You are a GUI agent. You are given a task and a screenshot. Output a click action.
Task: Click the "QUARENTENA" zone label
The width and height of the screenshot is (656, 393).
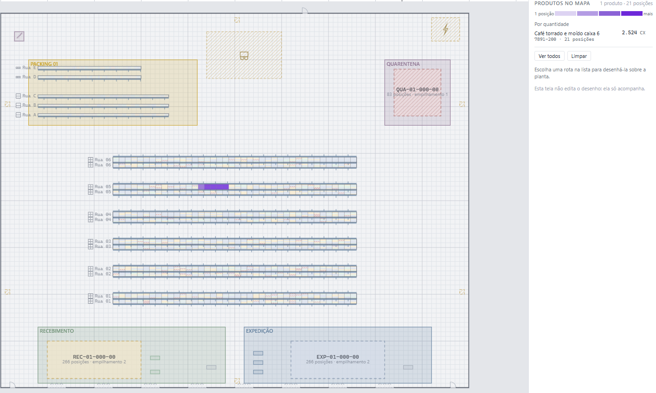[403, 64]
